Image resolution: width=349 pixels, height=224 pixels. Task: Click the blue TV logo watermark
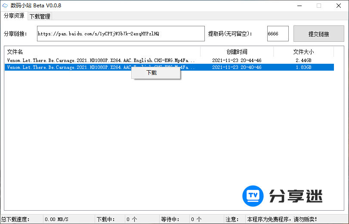[x=253, y=196]
